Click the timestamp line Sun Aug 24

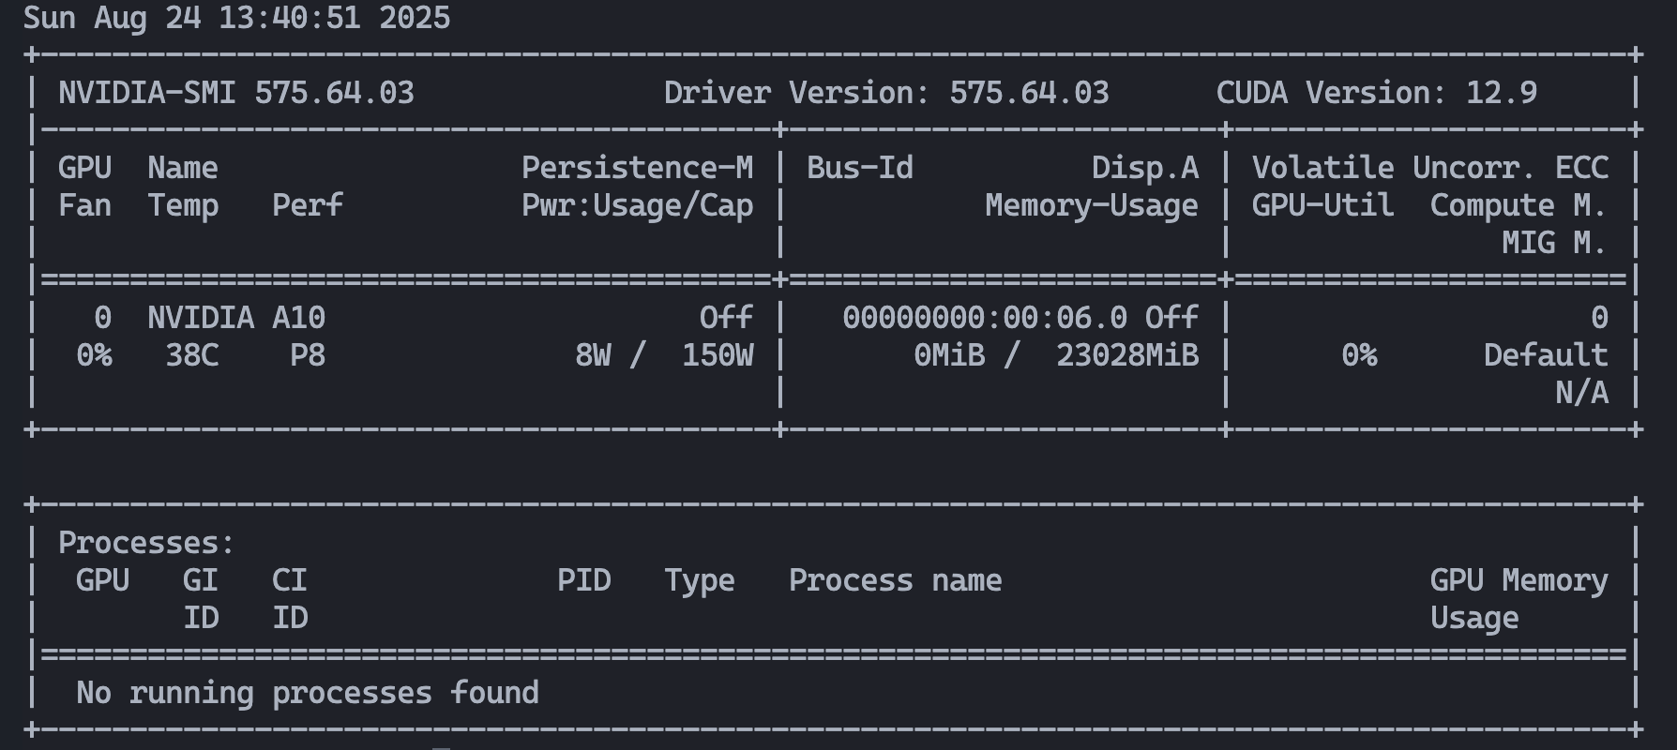[x=236, y=18]
